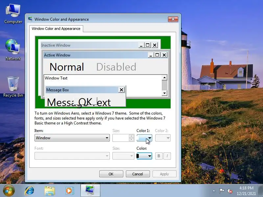
Task: Open Action Center flag icon
Action: 222,191
